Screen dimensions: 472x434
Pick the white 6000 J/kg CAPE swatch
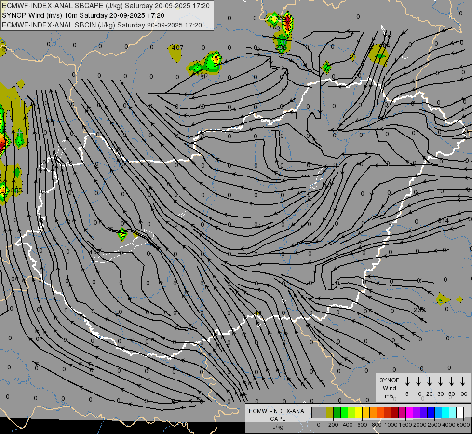coord(460,412)
